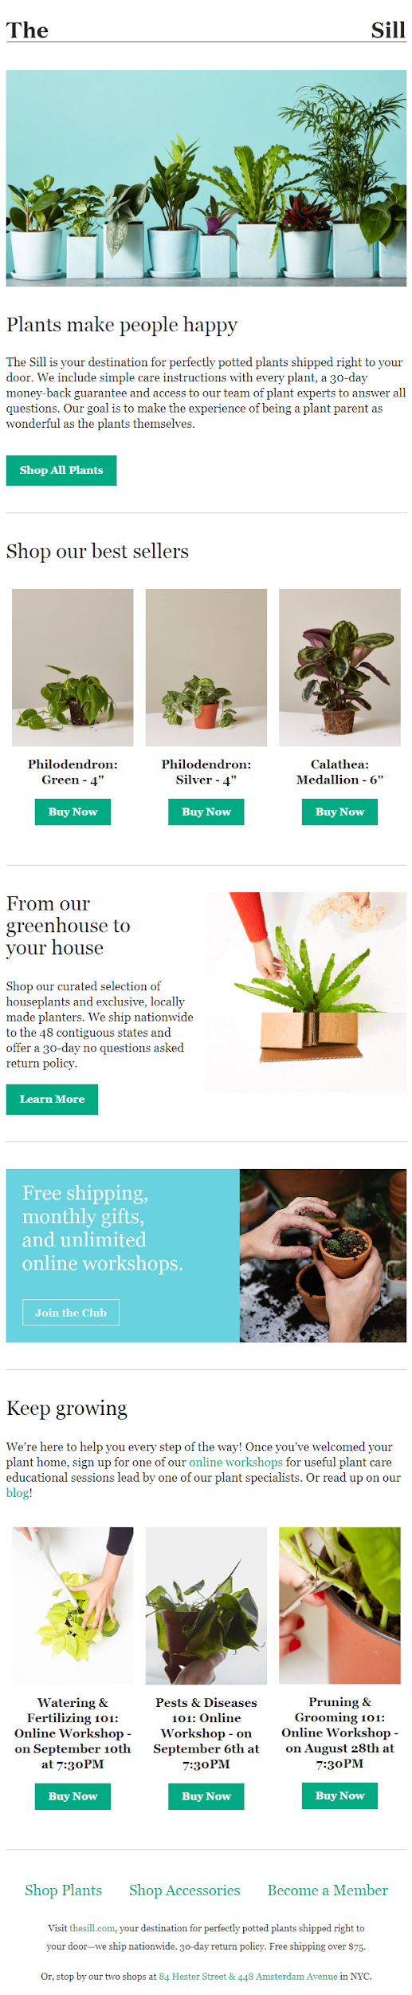Buy the Philodendron Green 4" plant
This screenshot has width=412, height=1995.
(73, 812)
